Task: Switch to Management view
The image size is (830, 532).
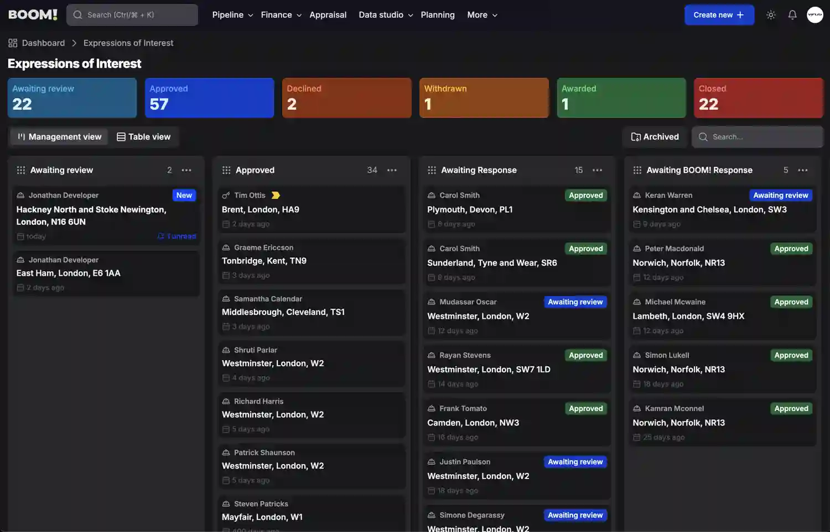Action: pyautogui.click(x=59, y=137)
